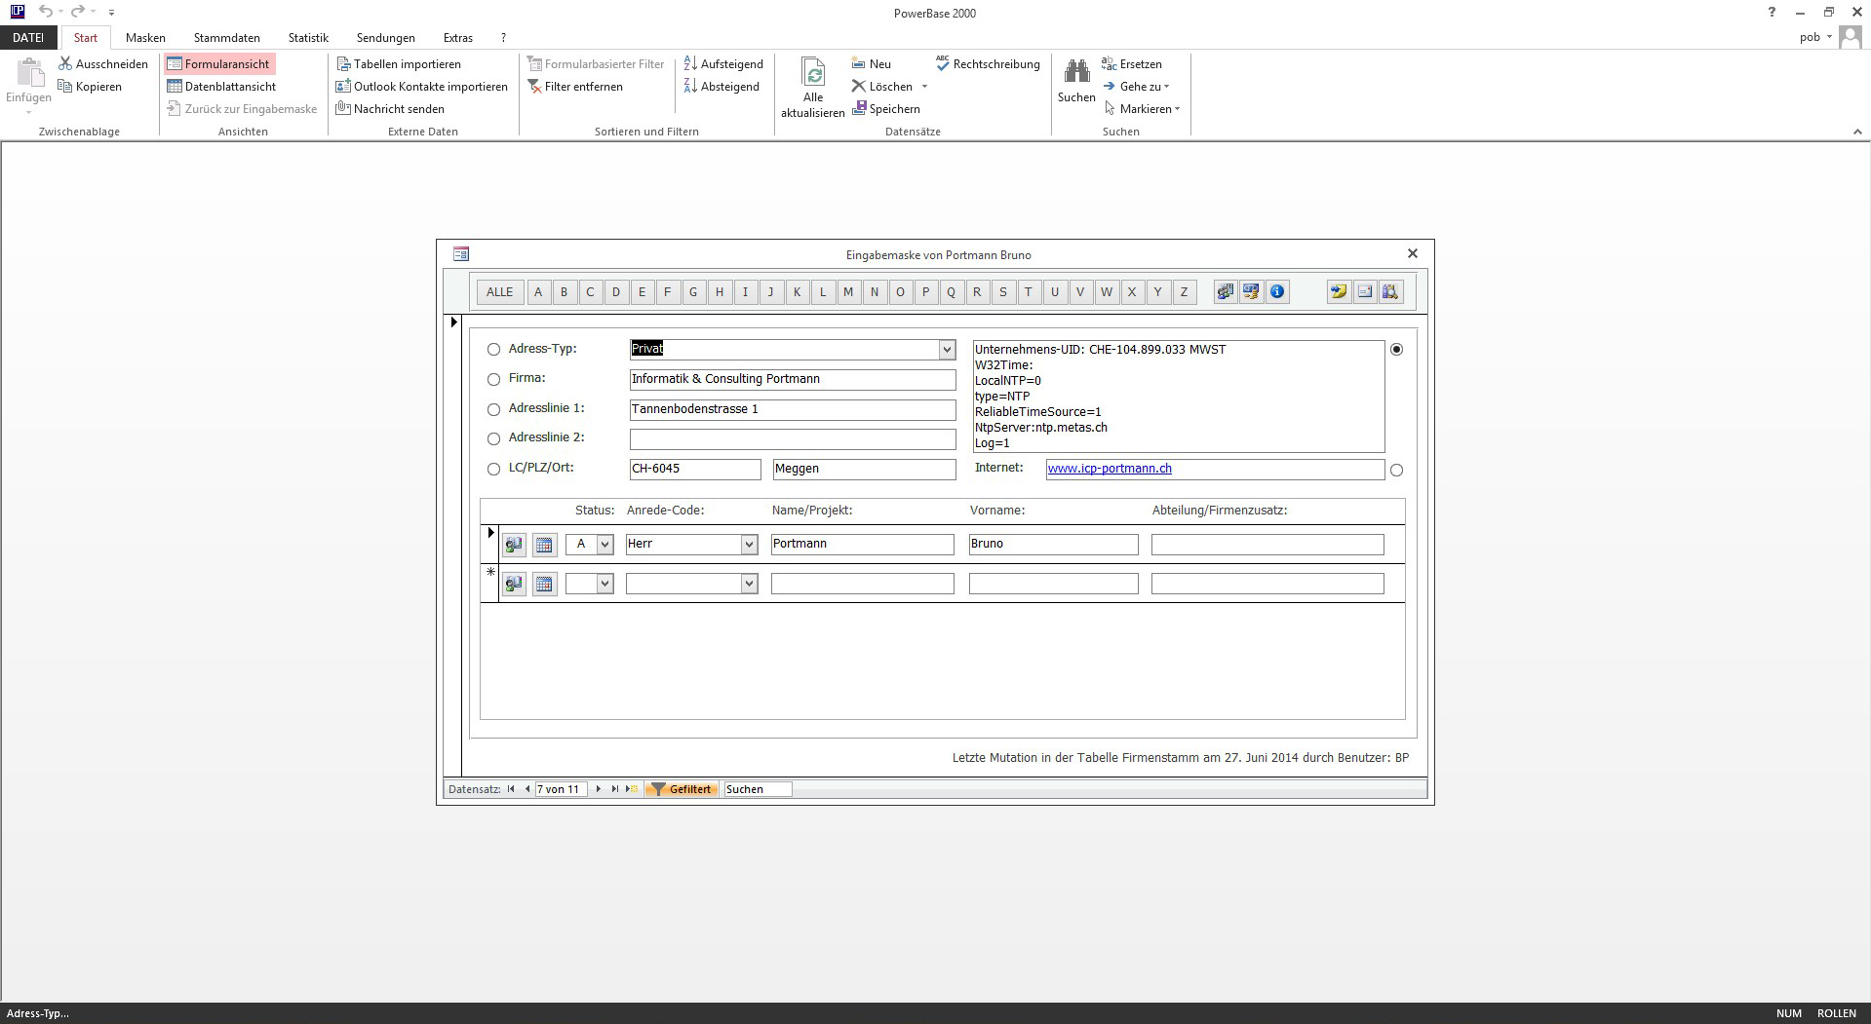Open the clipboard magnifier search icon
The width and height of the screenshot is (1871, 1024).
1391,291
